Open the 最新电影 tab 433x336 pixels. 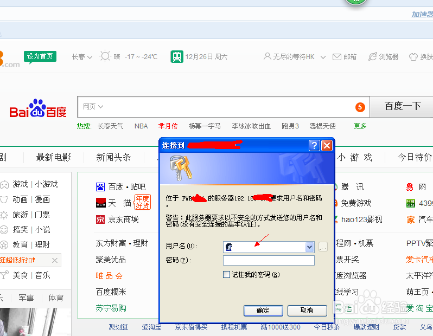pyautogui.click(x=54, y=157)
